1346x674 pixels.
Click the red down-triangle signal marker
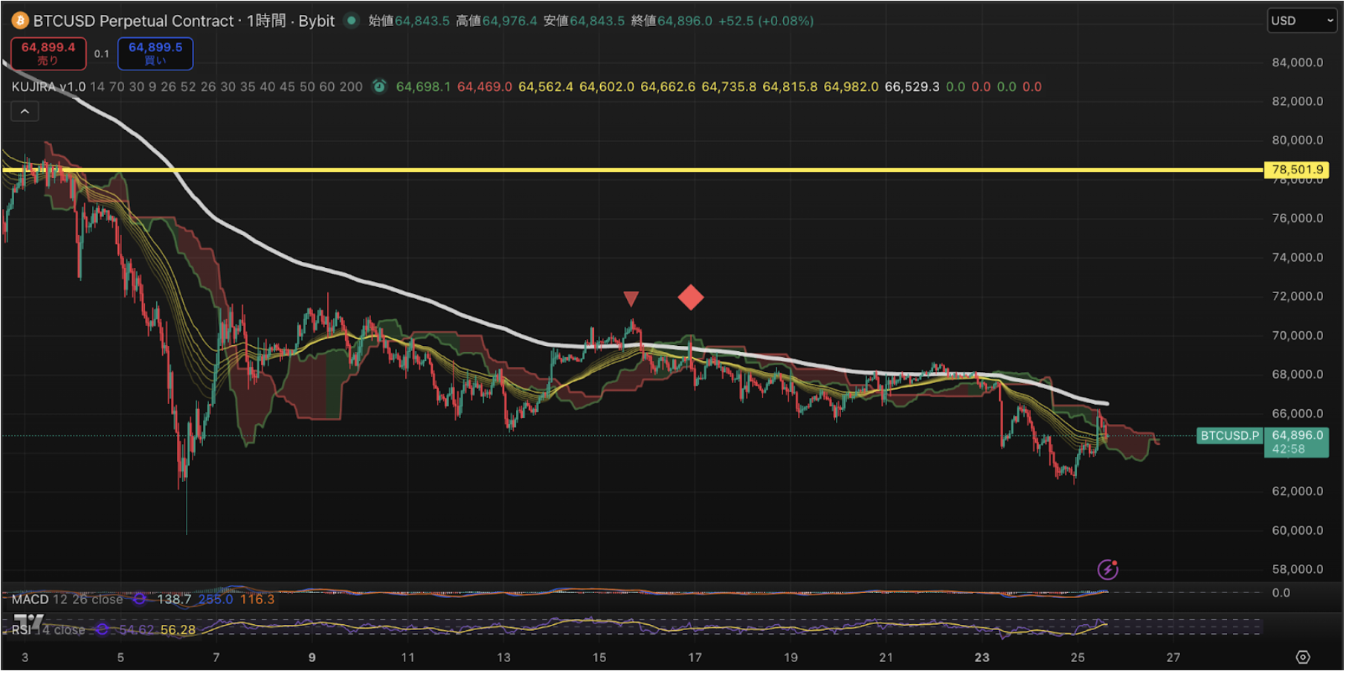click(x=631, y=299)
